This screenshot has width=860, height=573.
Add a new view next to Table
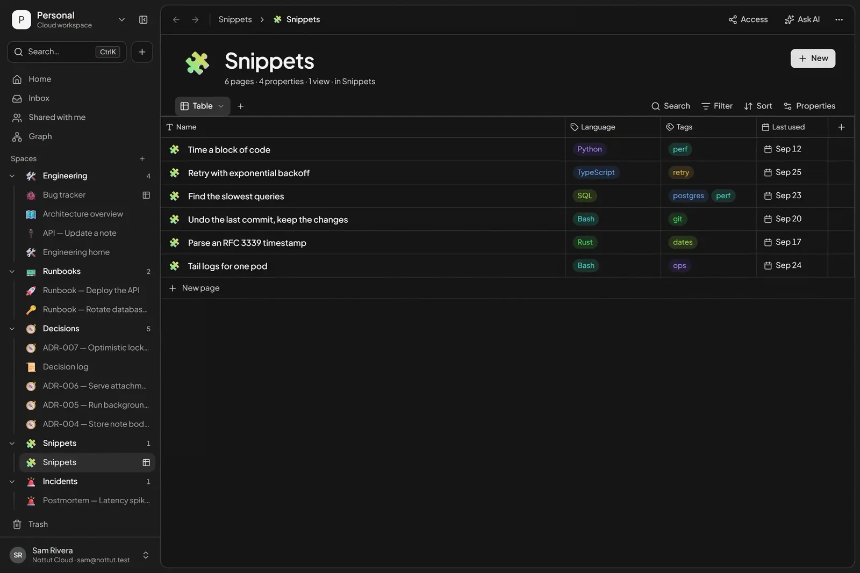(241, 106)
